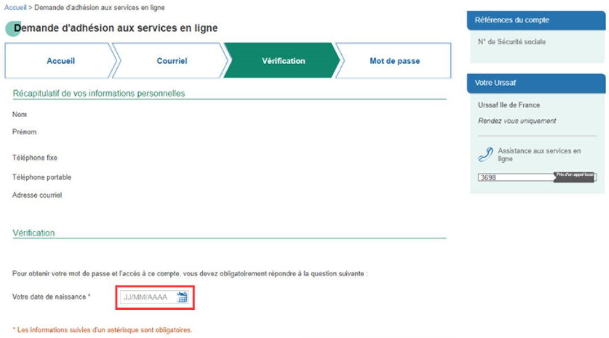Click the Récapitulatif de vos informations personnelles heading
This screenshot has height=338, width=609.
click(99, 94)
